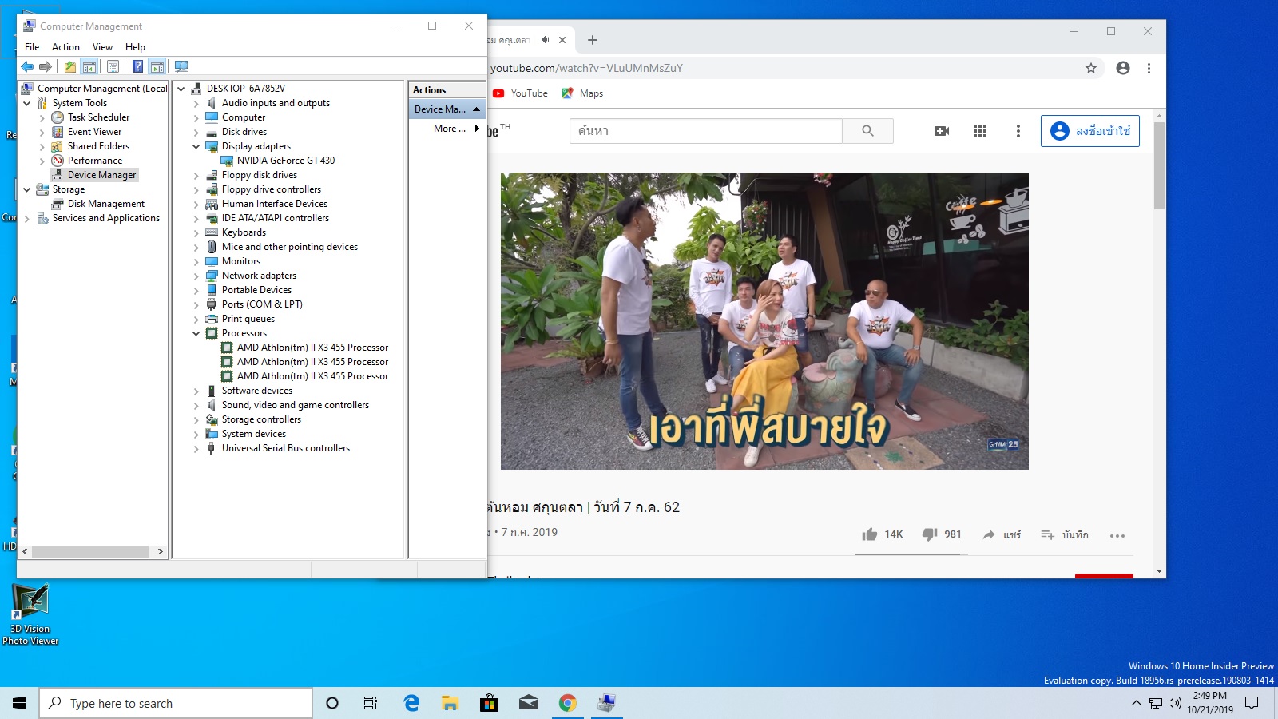This screenshot has height=719, width=1278.
Task: Click Scan for hardware changes icon
Action: coord(181,66)
